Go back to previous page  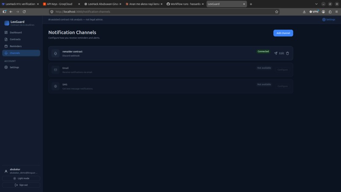tap(11, 12)
